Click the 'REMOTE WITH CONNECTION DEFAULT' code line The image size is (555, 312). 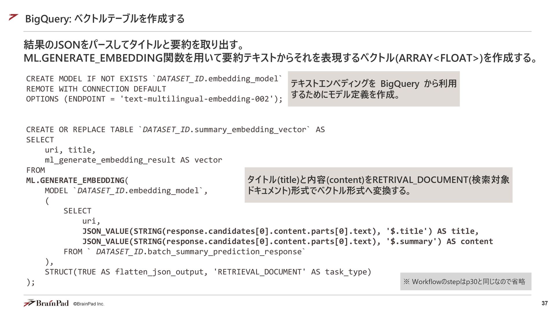pyautogui.click(x=96, y=89)
